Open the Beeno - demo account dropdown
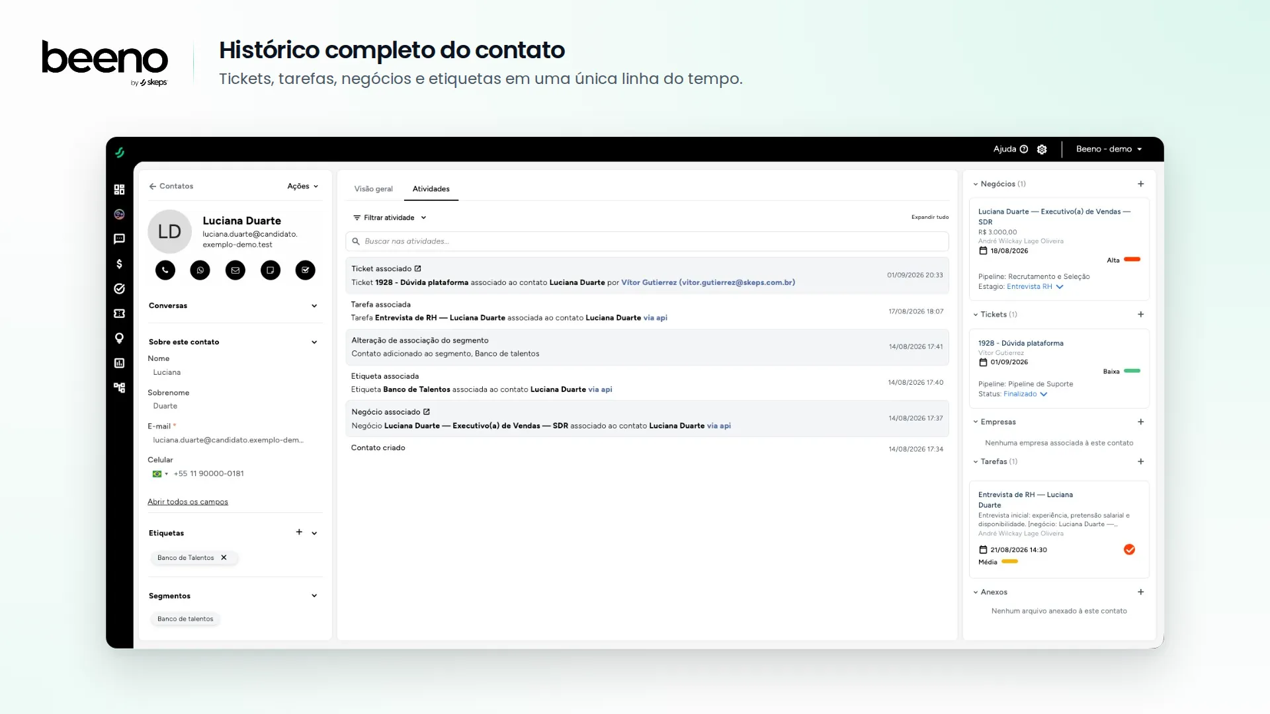The height and width of the screenshot is (714, 1270). click(x=1109, y=149)
